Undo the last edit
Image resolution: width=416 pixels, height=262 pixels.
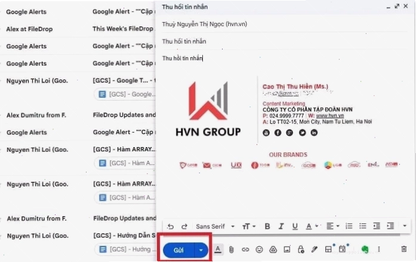click(x=171, y=226)
